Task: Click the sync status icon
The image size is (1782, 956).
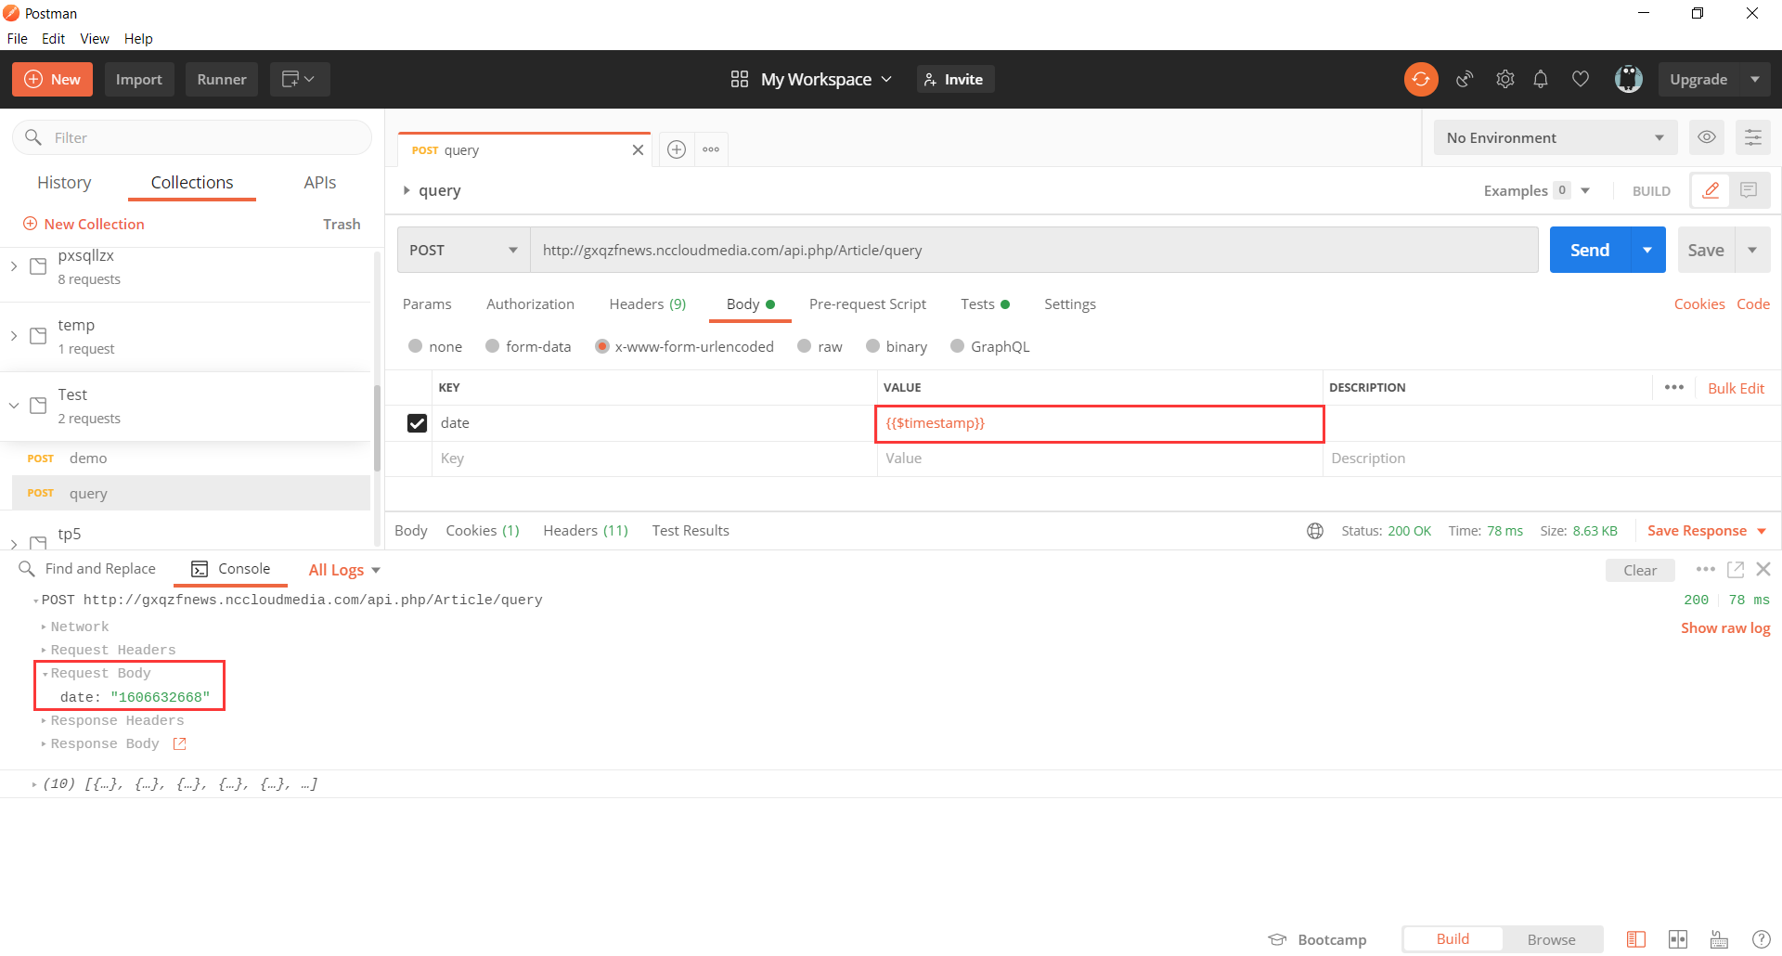Action: tap(1421, 80)
